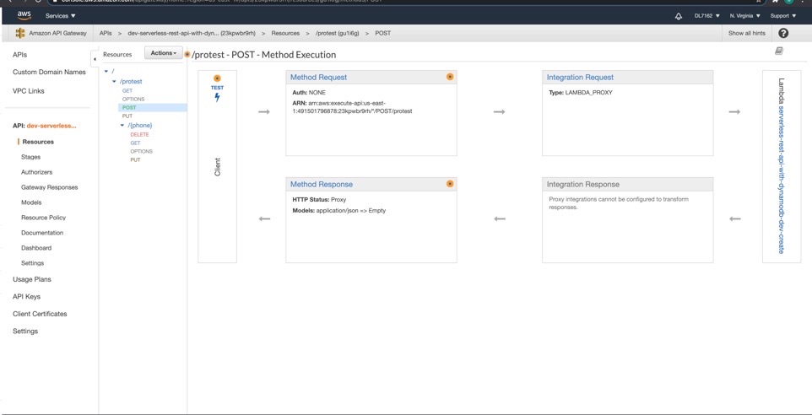Open Gateway Responses page
This screenshot has height=415, width=812.
[x=50, y=187]
